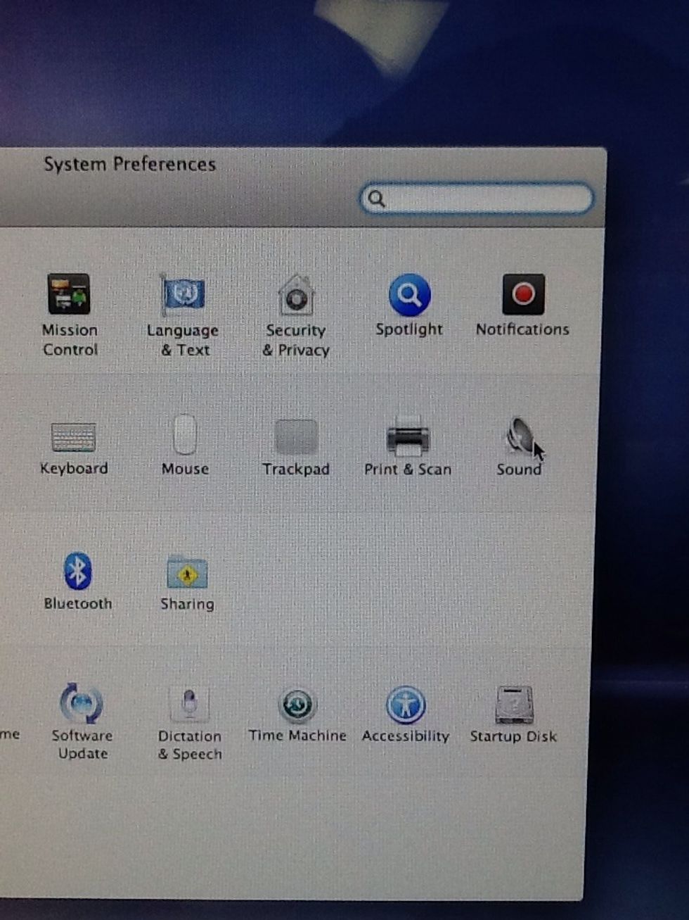Click the System Preferences window title

[x=129, y=164]
